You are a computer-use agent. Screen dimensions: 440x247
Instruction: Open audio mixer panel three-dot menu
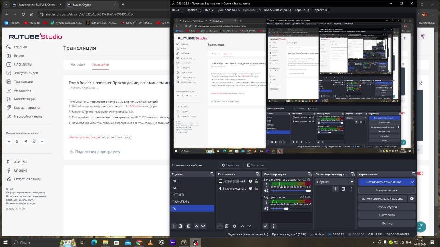point(274,226)
